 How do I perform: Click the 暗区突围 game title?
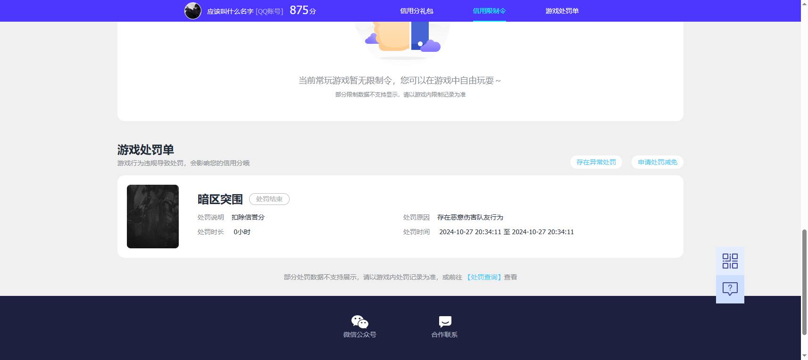tap(220, 199)
